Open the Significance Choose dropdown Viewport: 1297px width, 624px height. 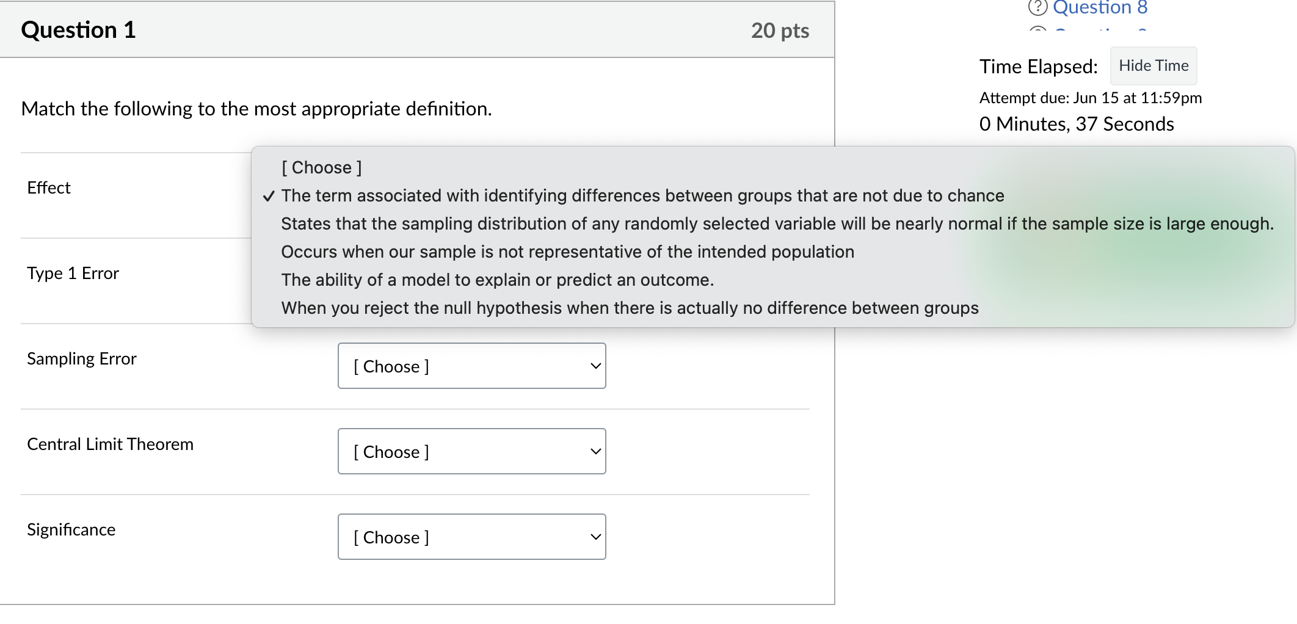coord(471,537)
